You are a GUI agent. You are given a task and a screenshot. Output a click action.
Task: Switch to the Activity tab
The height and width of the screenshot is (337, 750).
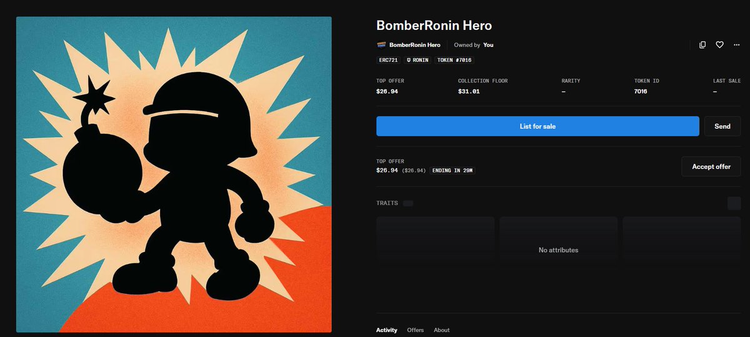[x=386, y=330]
